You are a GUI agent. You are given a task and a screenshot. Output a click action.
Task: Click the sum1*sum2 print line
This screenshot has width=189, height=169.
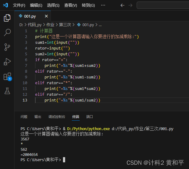pyautogui.click(x=72, y=89)
